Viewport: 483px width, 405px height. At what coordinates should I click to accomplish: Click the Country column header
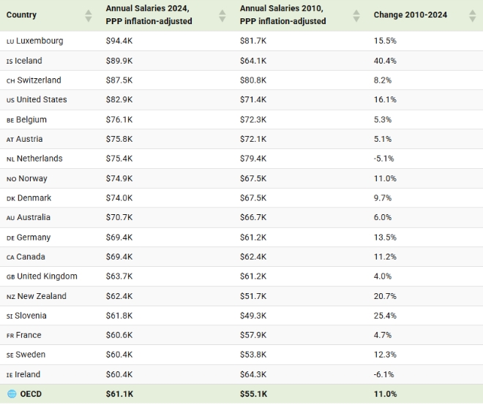pyautogui.click(x=21, y=15)
